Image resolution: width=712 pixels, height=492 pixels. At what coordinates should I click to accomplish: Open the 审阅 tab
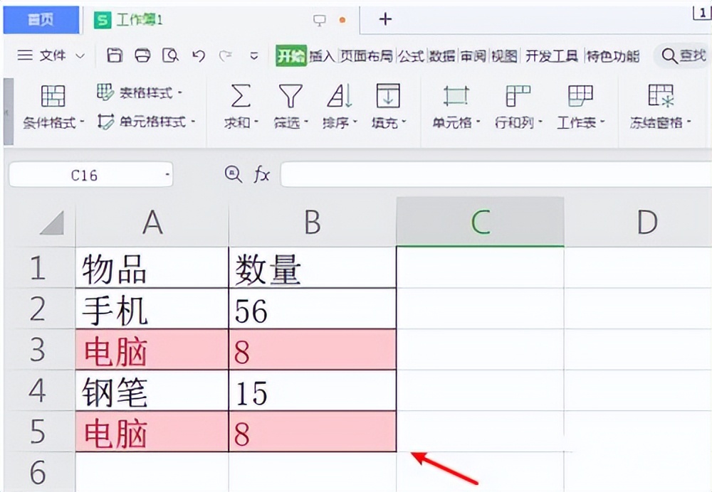tap(473, 56)
